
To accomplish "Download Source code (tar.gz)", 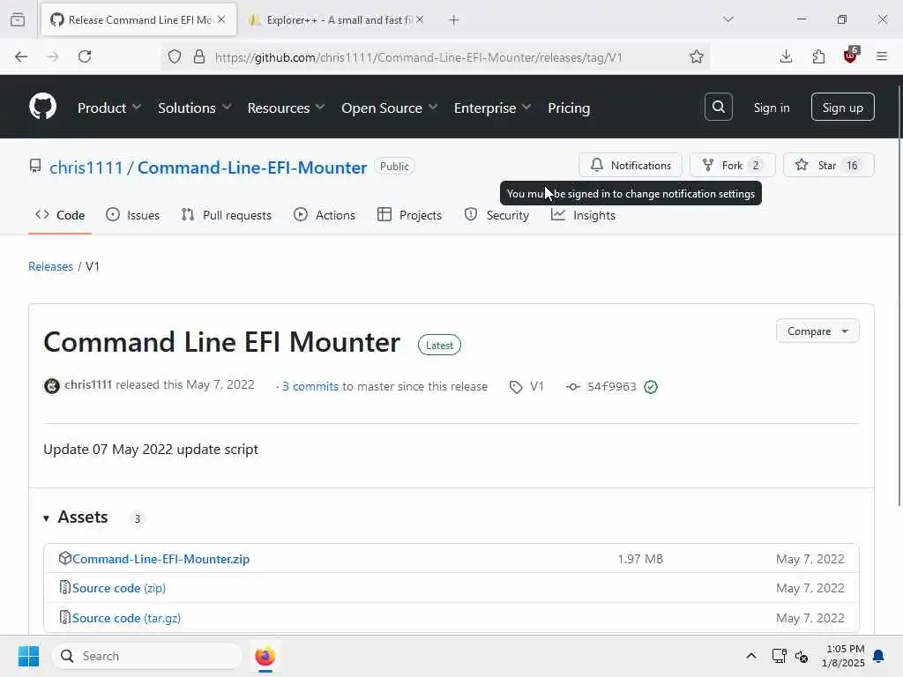I will [x=127, y=618].
